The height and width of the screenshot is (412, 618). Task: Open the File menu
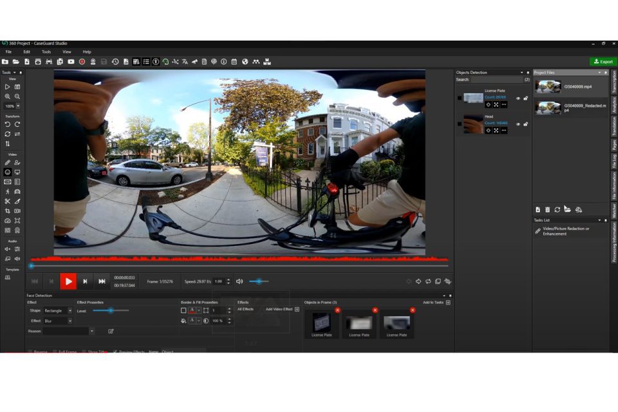[8, 51]
